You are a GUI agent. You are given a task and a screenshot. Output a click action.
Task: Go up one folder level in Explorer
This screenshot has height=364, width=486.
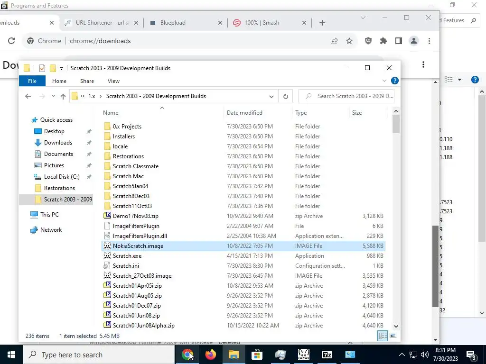[63, 96]
